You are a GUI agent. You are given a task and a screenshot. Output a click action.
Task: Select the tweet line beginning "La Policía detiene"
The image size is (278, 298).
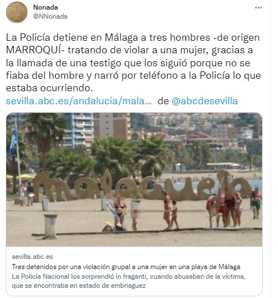[133, 37]
